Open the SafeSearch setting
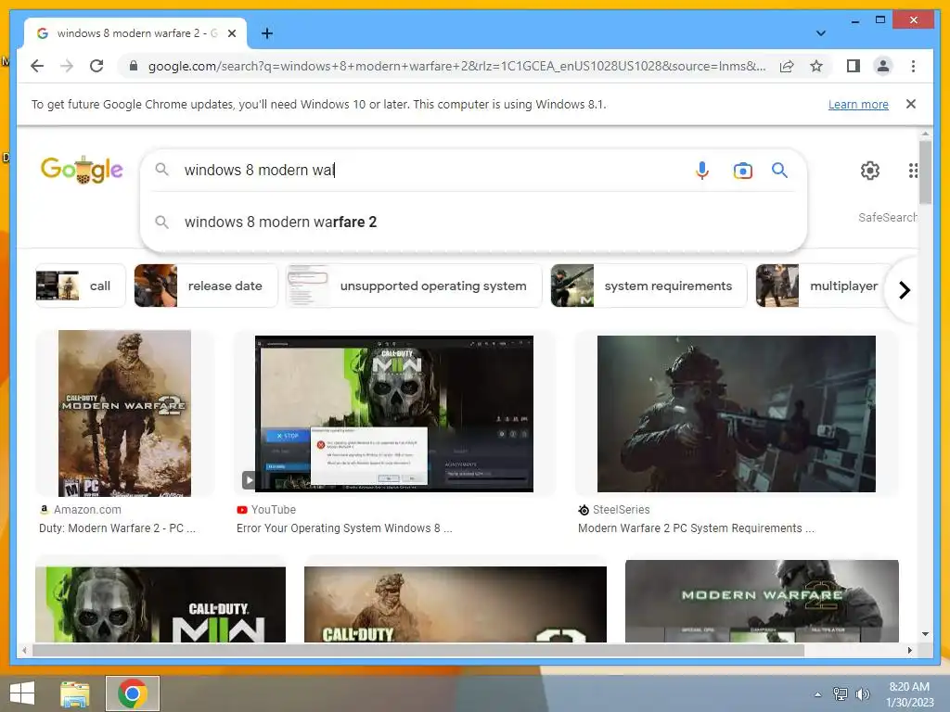950x712 pixels. (x=888, y=217)
